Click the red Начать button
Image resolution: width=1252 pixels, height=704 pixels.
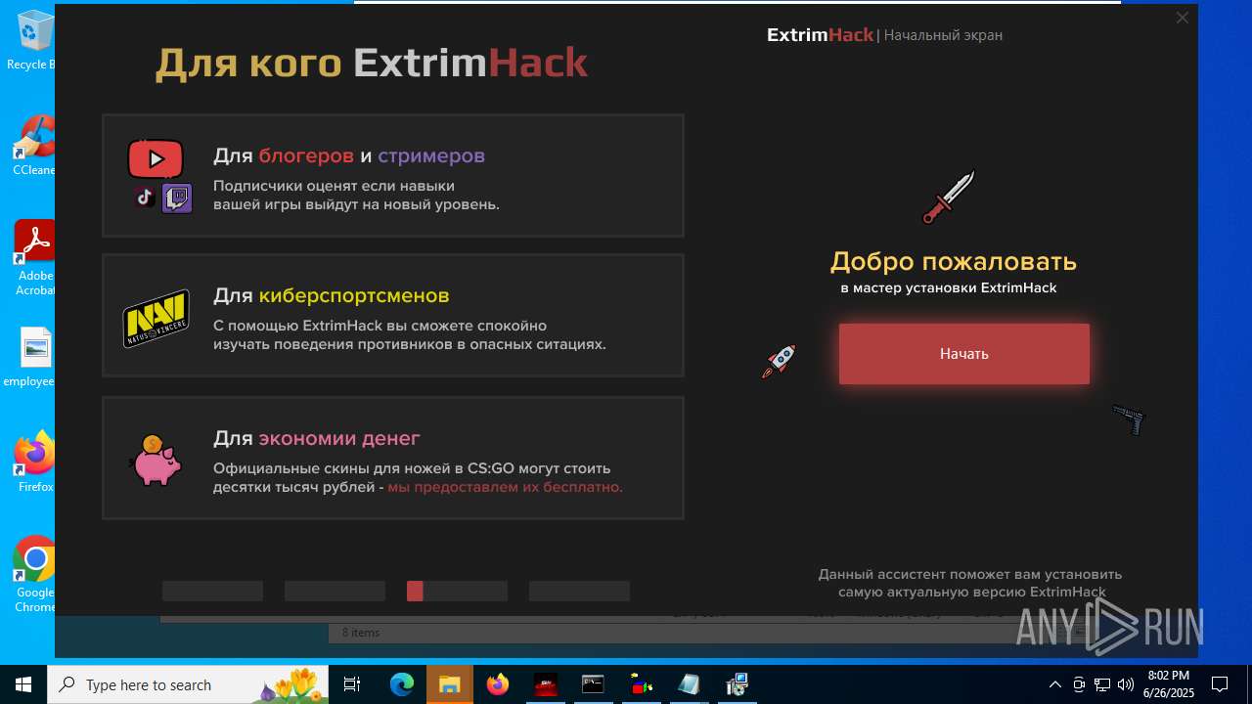point(964,354)
